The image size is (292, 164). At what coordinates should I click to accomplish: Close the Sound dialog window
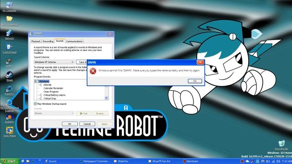coord(110,34)
